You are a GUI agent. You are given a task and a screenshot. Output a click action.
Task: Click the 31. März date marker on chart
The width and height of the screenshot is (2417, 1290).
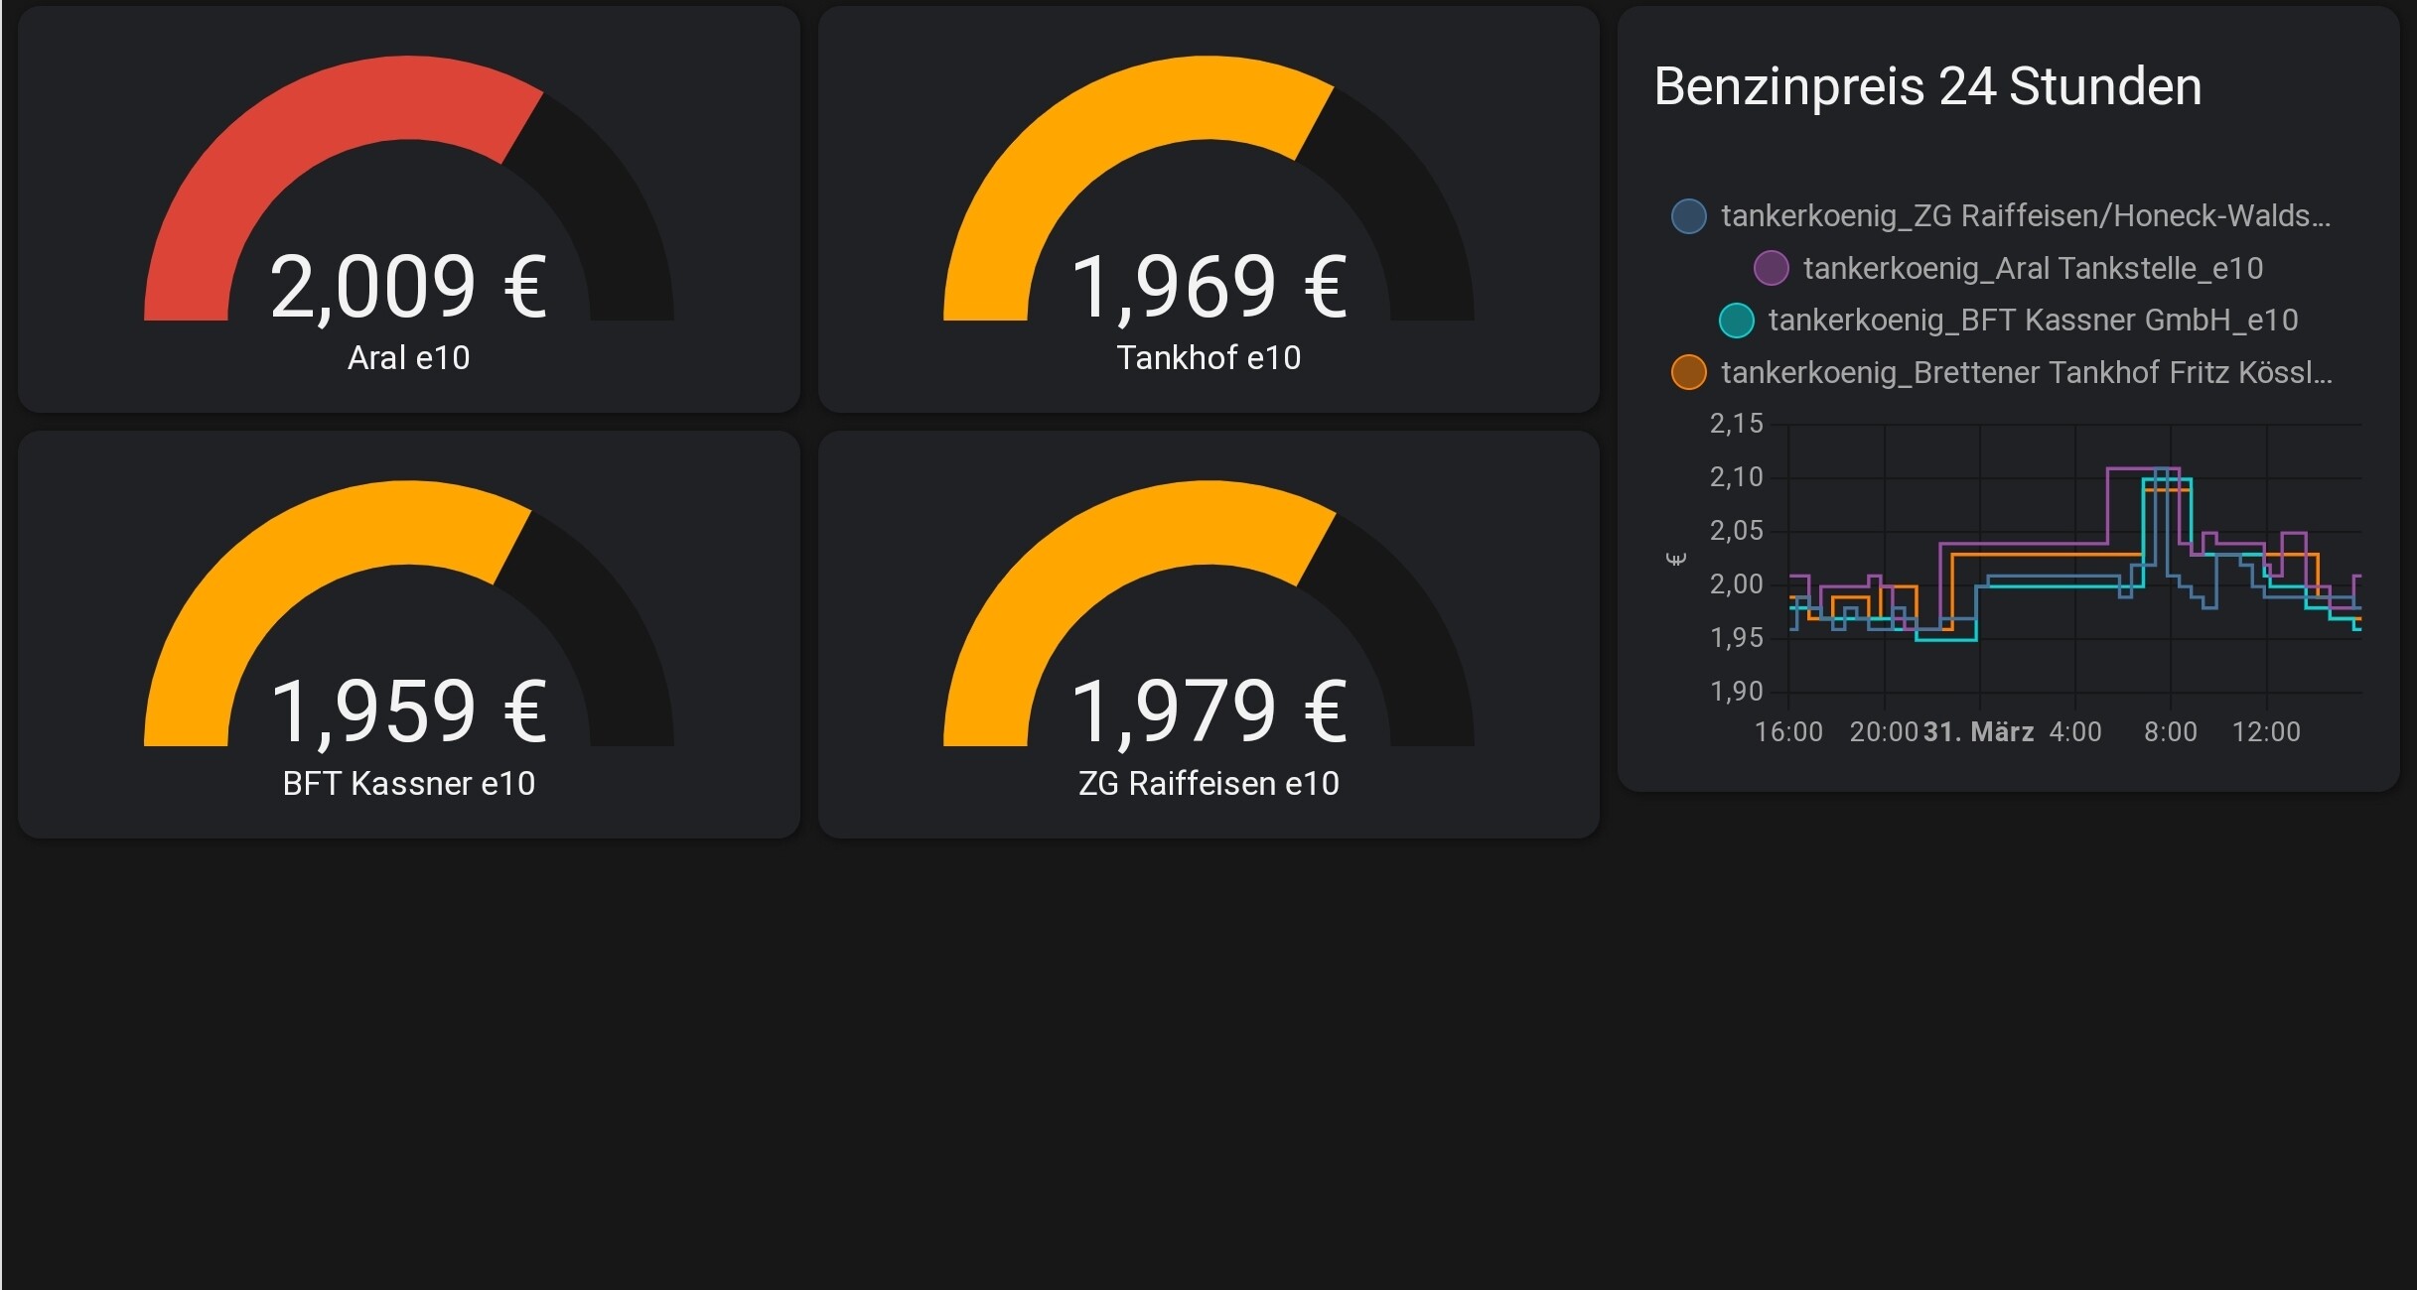click(1978, 732)
